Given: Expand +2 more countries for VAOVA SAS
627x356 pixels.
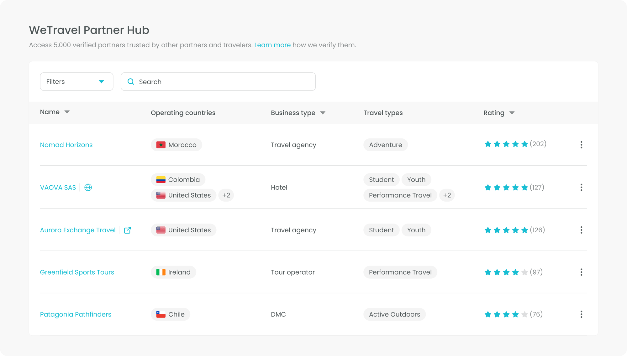Looking at the screenshot, I should pyautogui.click(x=226, y=195).
